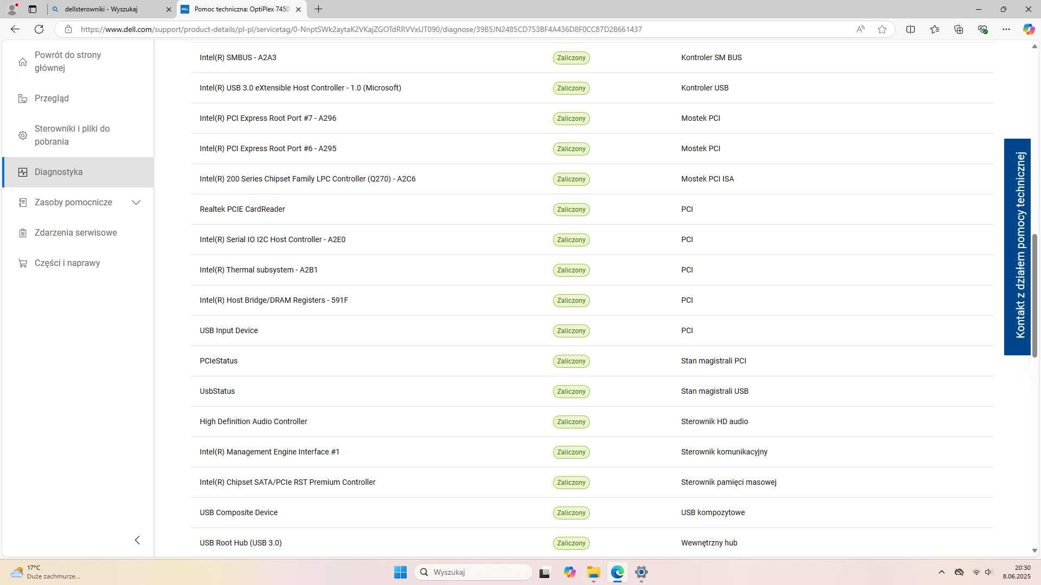Open Edge settings and more menu
The width and height of the screenshot is (1041, 585).
(1006, 29)
